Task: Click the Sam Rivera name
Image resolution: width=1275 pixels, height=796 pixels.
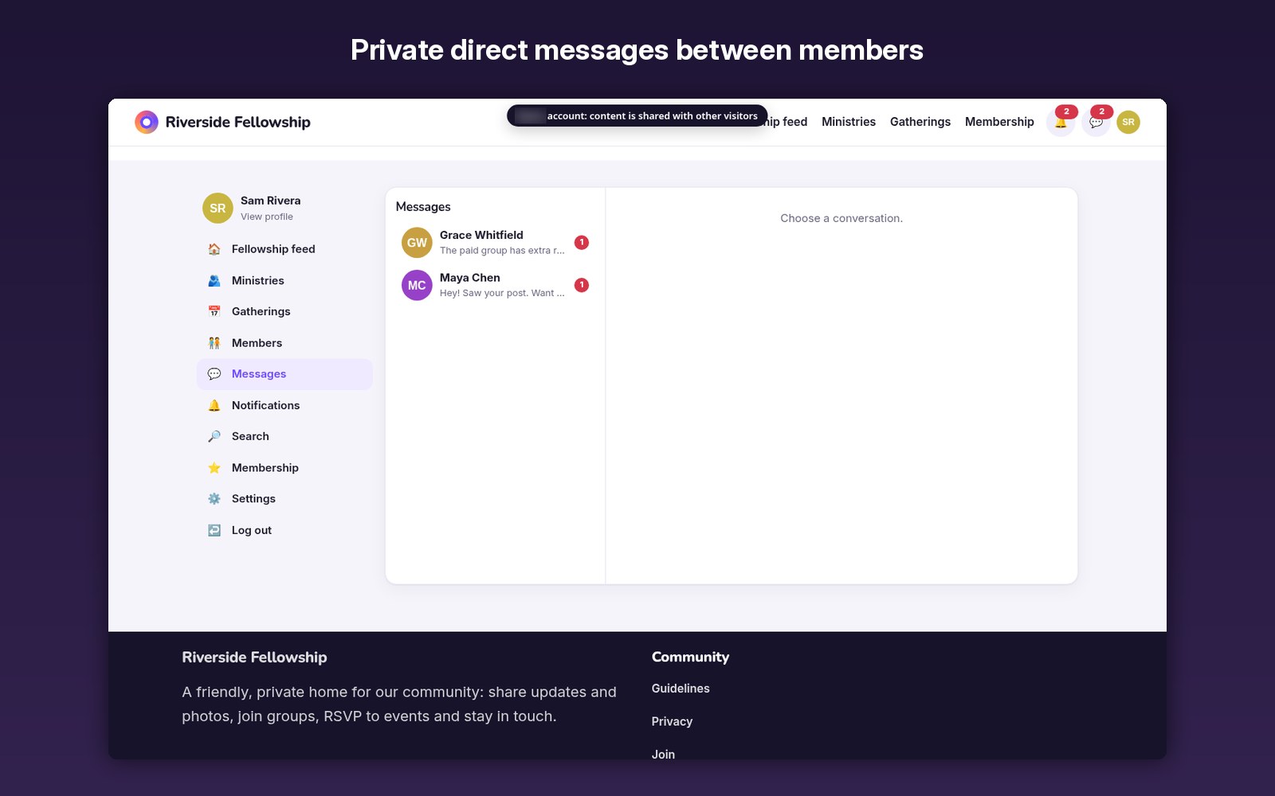Action: pos(271,201)
